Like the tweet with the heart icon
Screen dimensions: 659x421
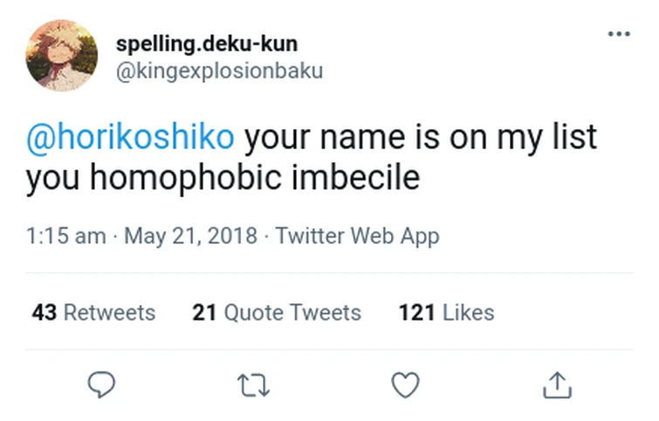[x=405, y=384]
